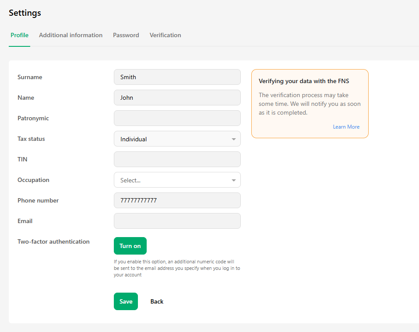Image resolution: width=419 pixels, height=332 pixels.
Task: Click the two-factor numeric code hint text
Action: (177, 268)
